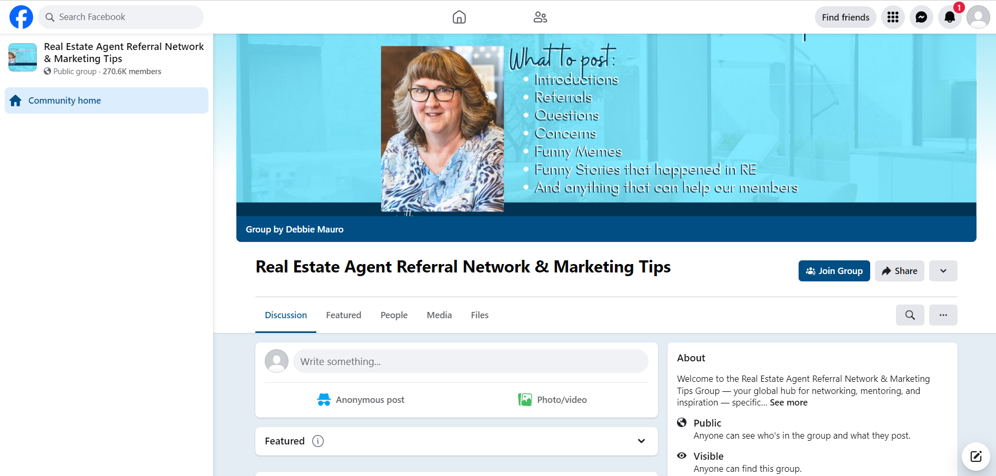Screen dimensions: 996x476
Task: Click the Share button
Action: 899,271
